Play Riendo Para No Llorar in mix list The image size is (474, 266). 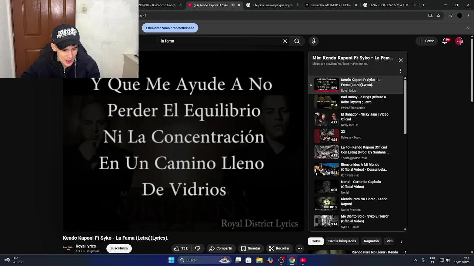point(355,204)
